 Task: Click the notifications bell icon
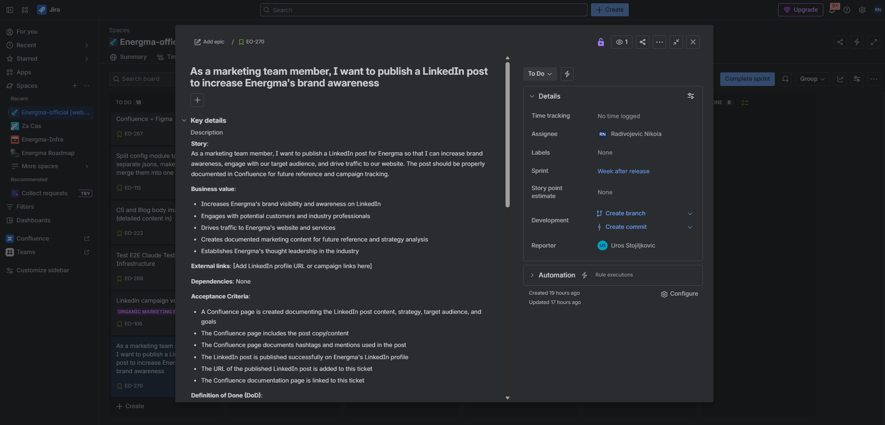(832, 10)
